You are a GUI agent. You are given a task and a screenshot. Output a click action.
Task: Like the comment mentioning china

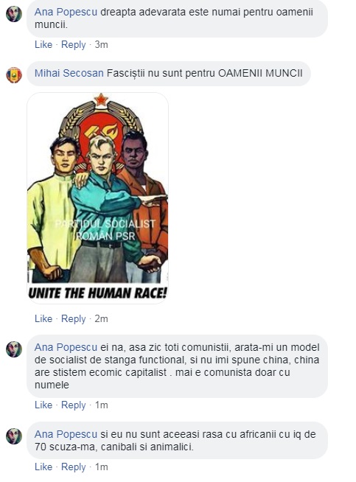[43, 405]
